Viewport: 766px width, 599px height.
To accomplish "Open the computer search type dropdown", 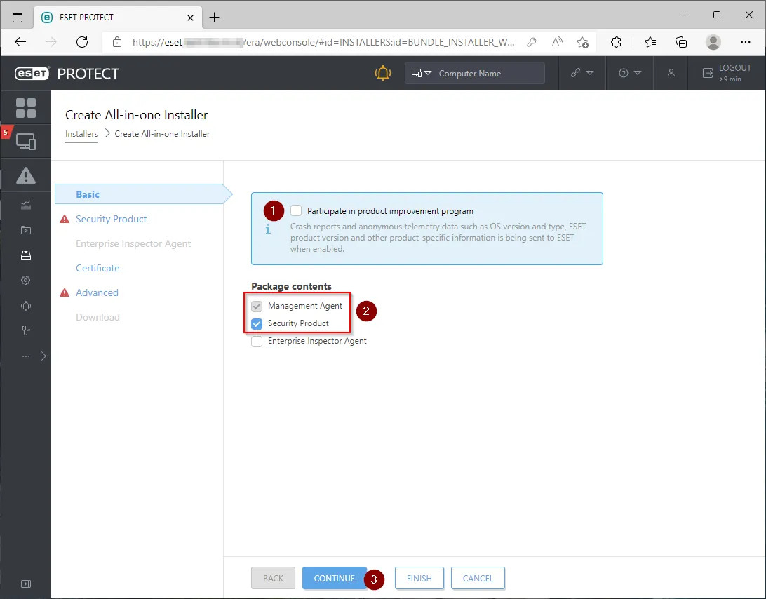I will point(422,73).
